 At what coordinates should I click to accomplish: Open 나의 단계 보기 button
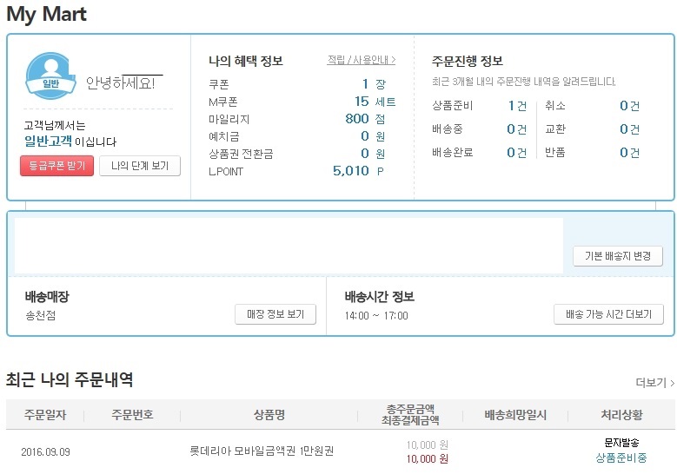140,166
